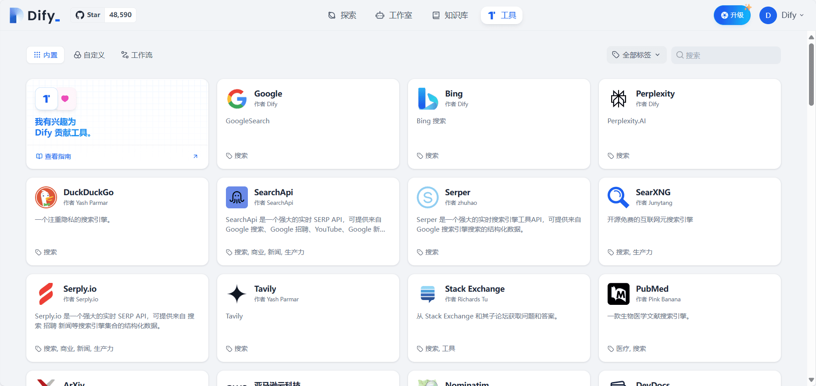Click the Google logo icon

point(237,99)
